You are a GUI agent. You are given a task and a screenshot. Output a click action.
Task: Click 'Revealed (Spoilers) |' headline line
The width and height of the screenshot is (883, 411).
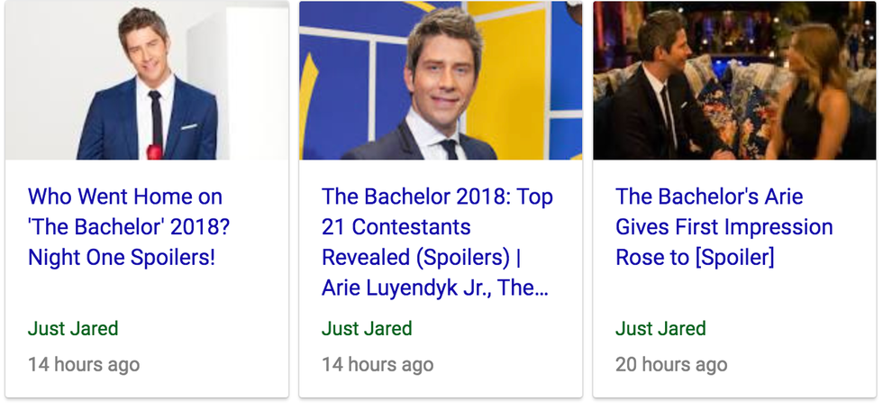pyautogui.click(x=422, y=258)
